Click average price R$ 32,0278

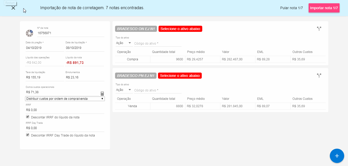(x=203, y=106)
